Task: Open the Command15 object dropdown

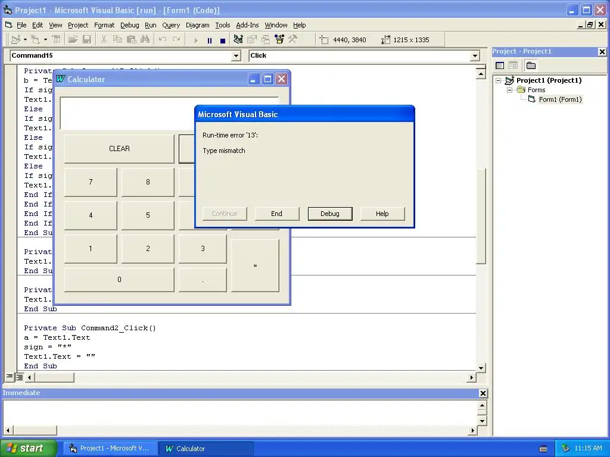Action: point(236,56)
